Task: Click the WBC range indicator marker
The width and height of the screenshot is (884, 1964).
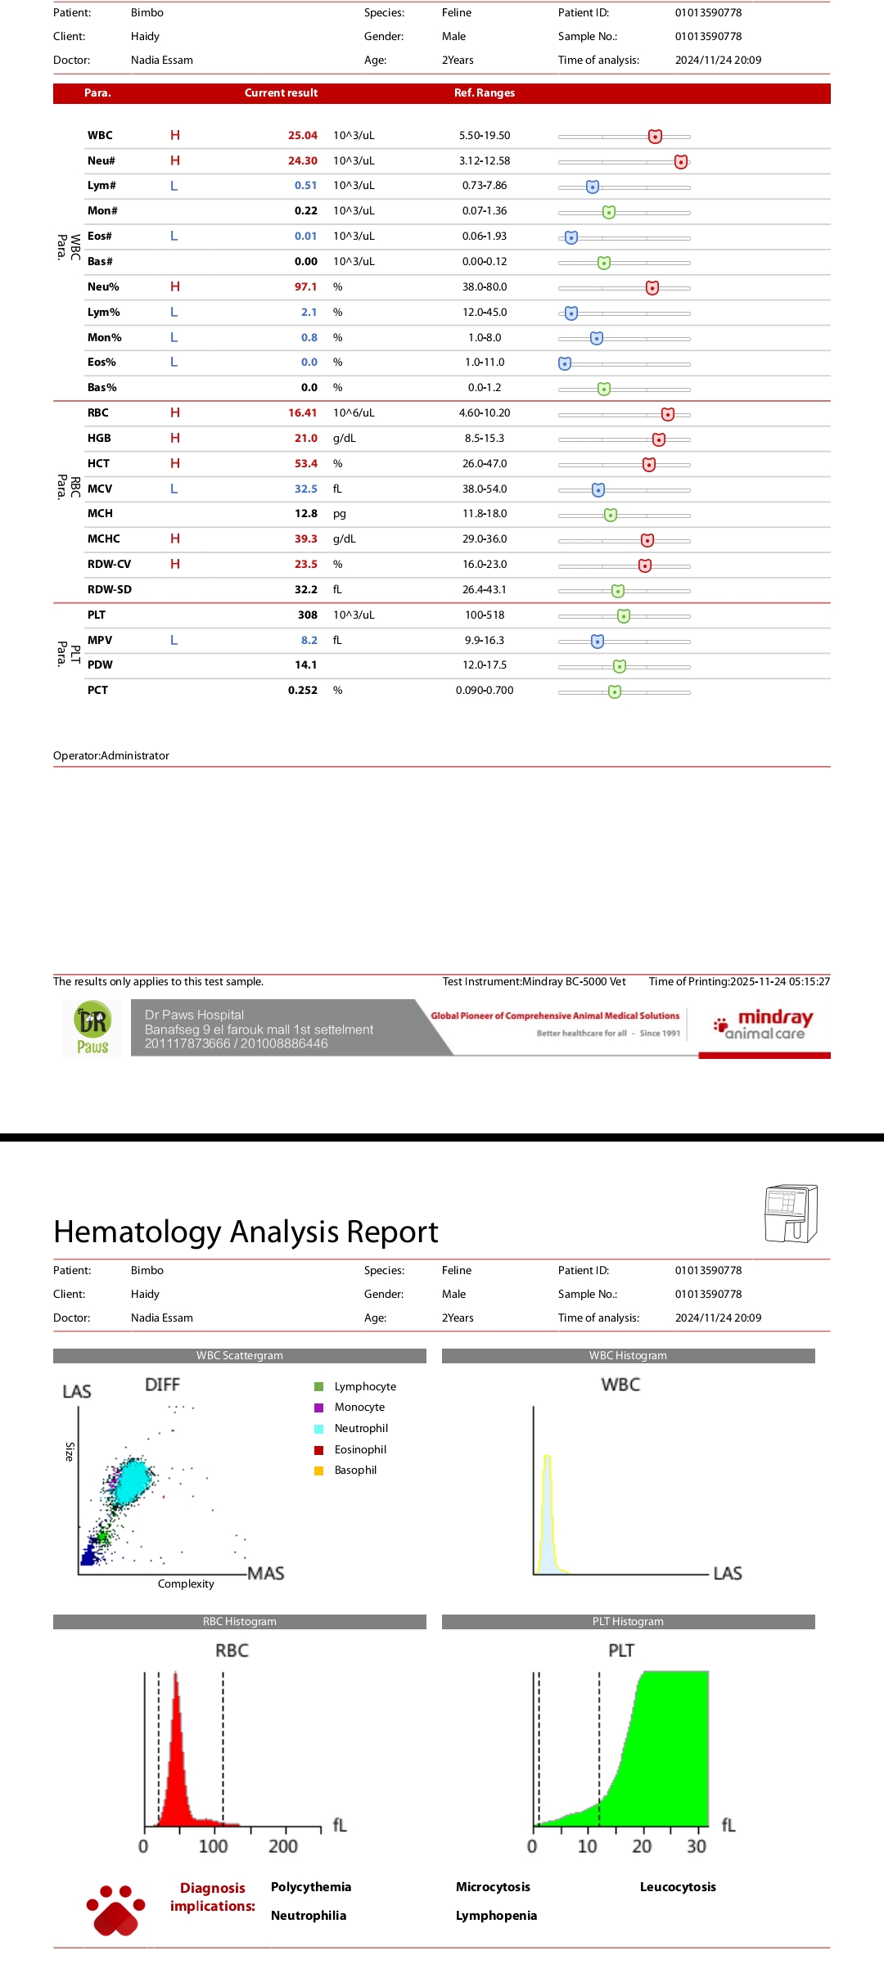Action: point(655,137)
